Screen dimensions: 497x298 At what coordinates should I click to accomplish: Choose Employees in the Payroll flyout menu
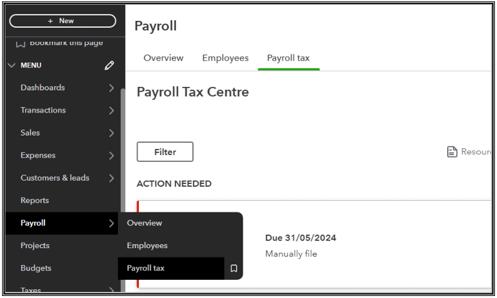tap(147, 245)
